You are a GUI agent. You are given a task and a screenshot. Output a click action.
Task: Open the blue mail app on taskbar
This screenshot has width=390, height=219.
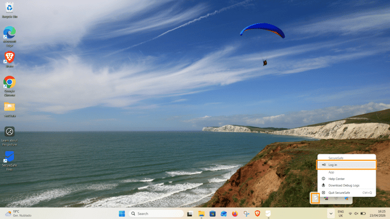pos(224,214)
